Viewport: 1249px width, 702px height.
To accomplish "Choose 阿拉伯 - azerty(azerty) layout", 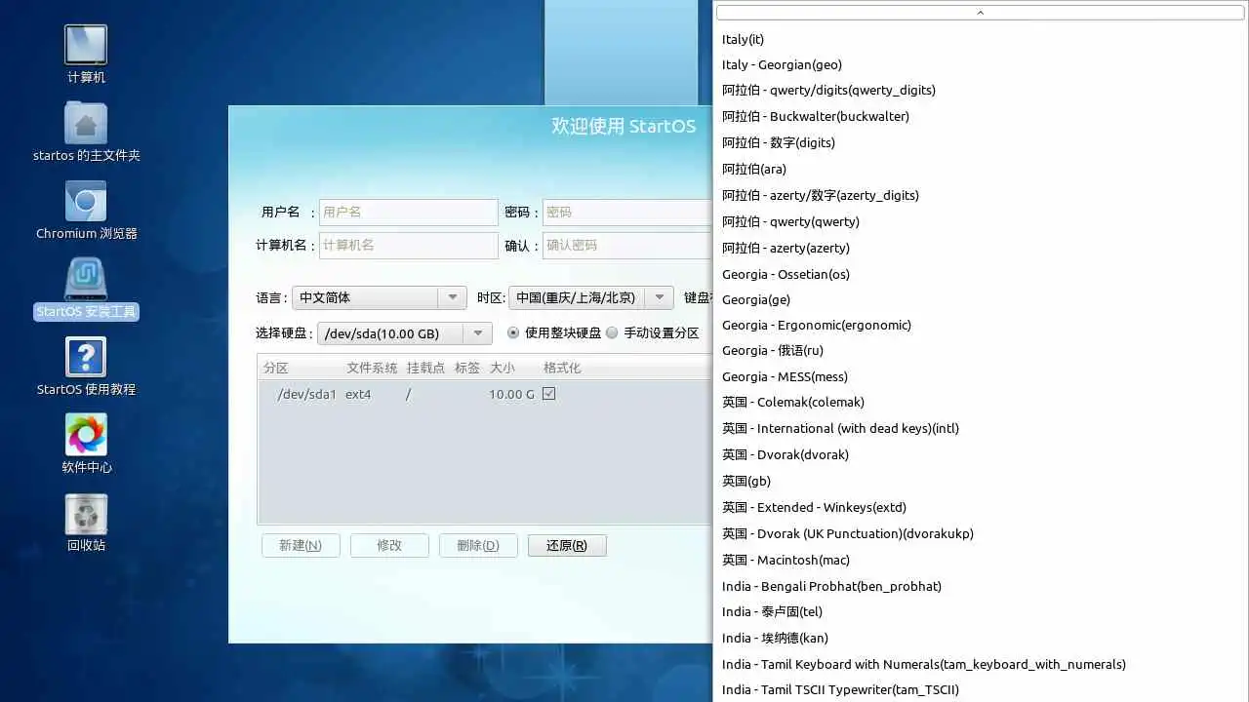I will pyautogui.click(x=981, y=248).
